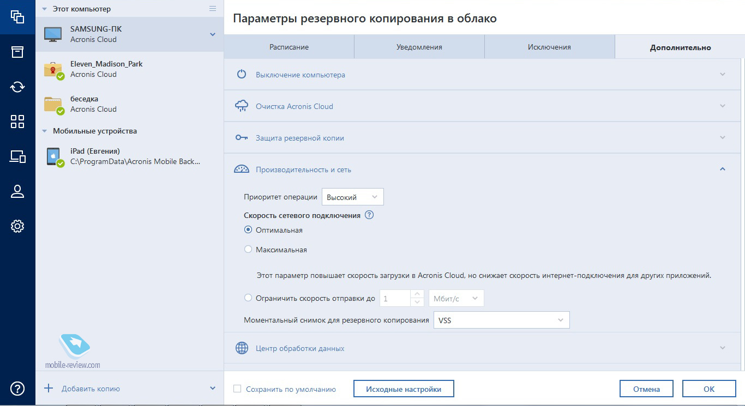This screenshot has width=745, height=406.
Task: Open the VSS snapshot dropdown
Action: click(501, 320)
